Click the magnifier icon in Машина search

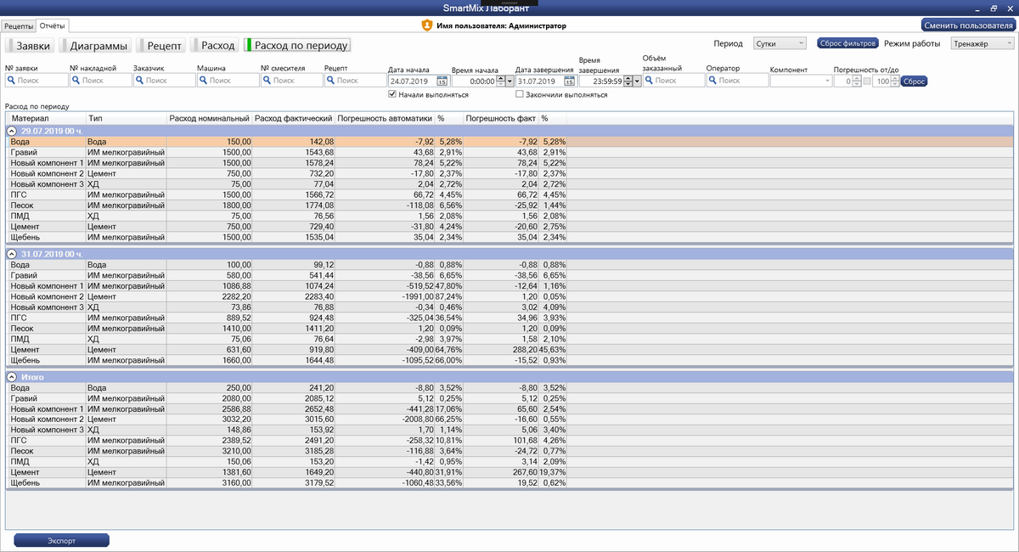pyautogui.click(x=203, y=81)
